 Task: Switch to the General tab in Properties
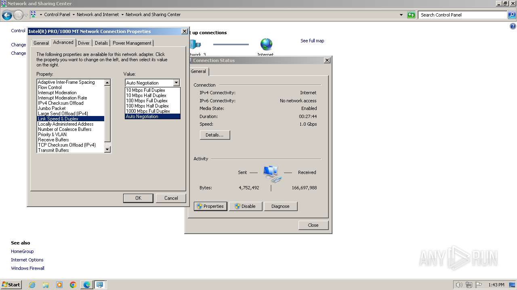point(41,43)
